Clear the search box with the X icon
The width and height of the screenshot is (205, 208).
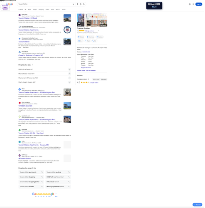tap(73, 4)
